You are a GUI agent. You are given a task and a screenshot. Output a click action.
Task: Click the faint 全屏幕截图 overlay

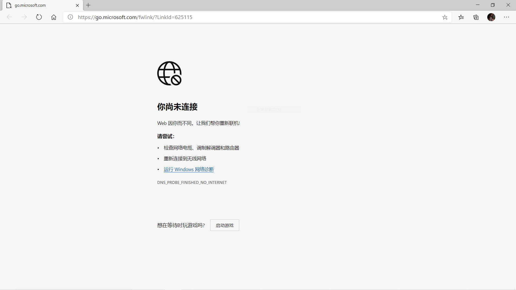(x=274, y=110)
